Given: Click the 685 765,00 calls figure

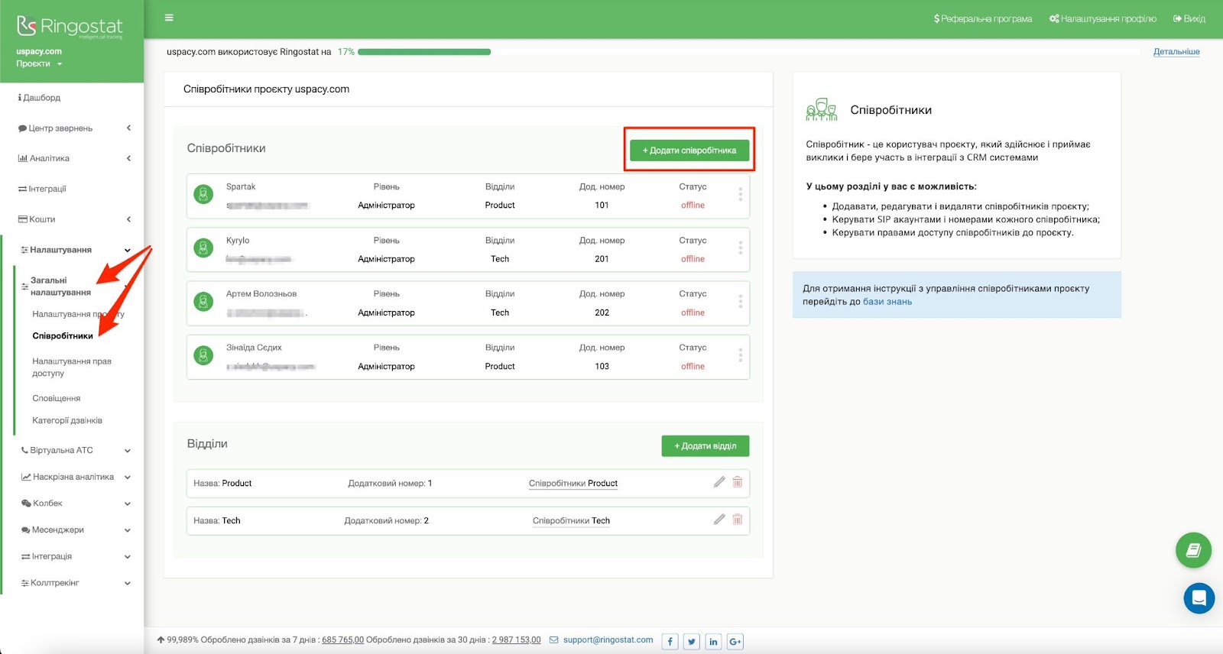Looking at the screenshot, I should pos(342,640).
